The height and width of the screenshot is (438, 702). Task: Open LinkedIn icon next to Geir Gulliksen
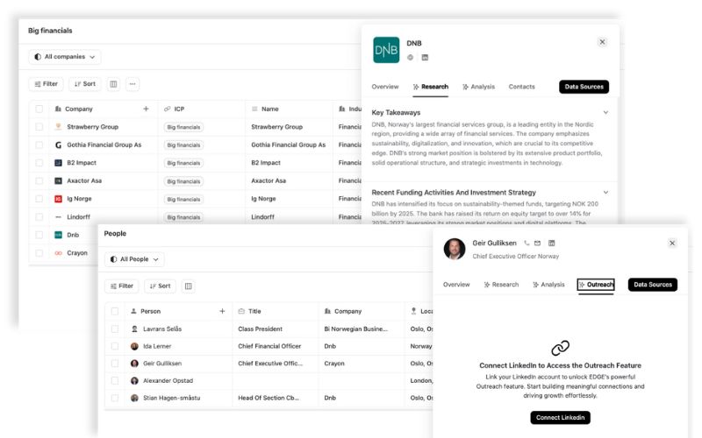click(552, 244)
